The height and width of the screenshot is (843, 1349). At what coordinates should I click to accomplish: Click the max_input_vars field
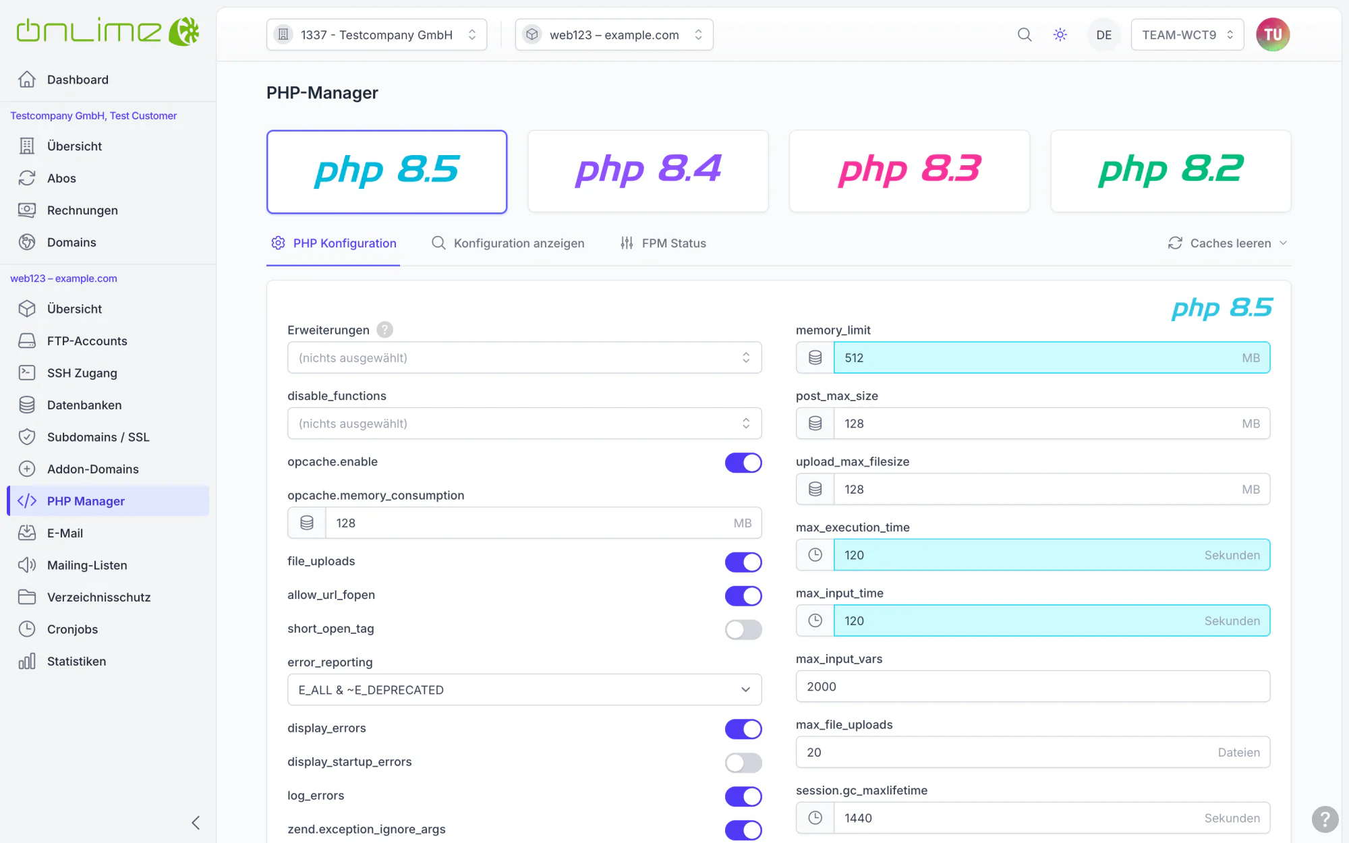(x=1033, y=687)
